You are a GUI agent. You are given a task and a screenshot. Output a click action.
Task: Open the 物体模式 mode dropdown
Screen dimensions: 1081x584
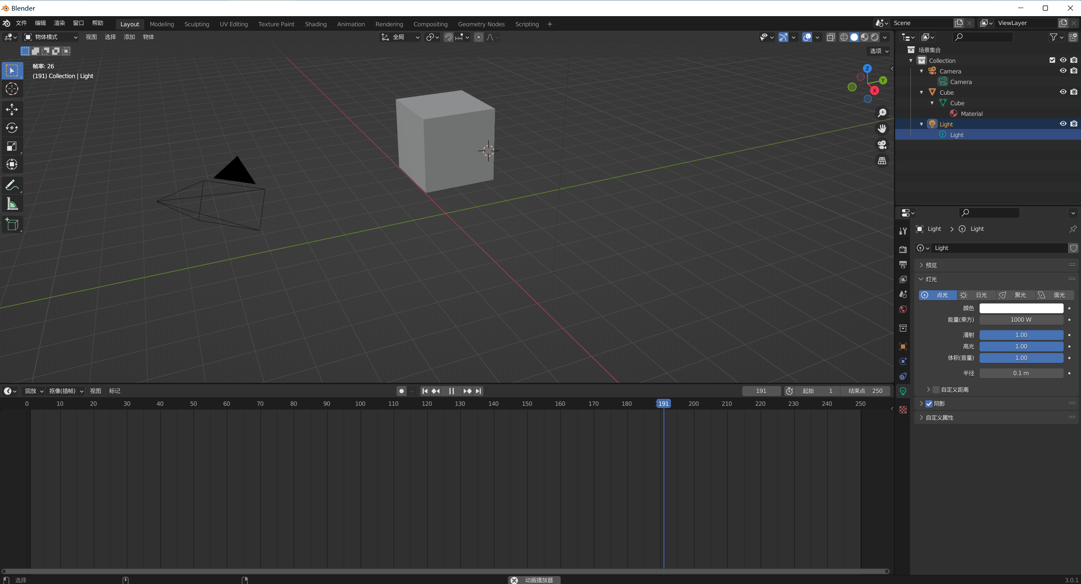tap(50, 37)
